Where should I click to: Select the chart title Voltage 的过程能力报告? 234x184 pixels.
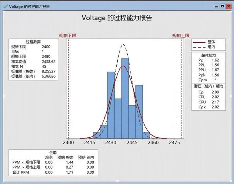tap(117, 18)
